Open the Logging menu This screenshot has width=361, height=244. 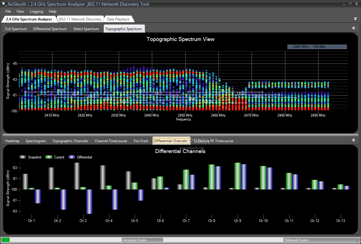coord(36,11)
